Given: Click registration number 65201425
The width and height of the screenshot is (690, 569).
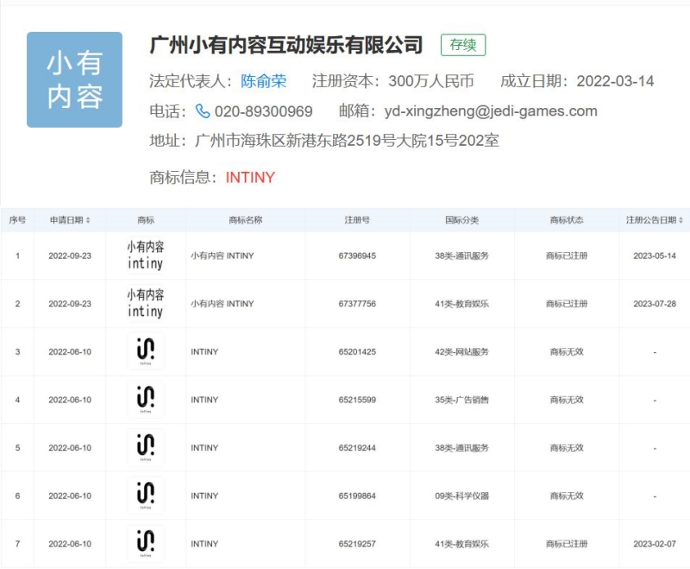Looking at the screenshot, I should 357,352.
